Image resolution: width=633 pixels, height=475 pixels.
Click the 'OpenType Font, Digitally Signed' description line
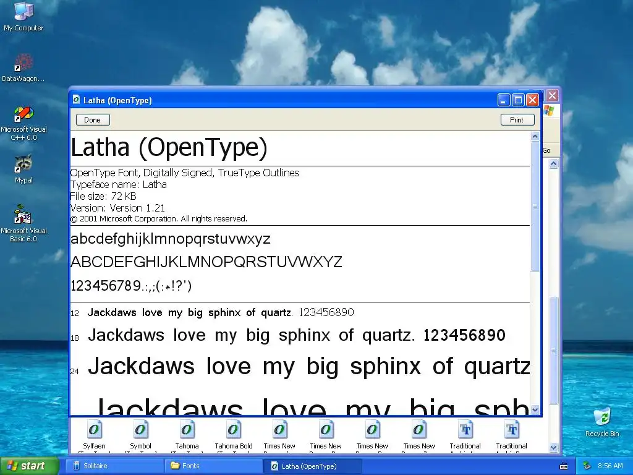click(184, 173)
